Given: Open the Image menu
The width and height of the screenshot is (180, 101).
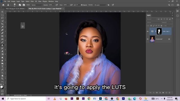Looking at the screenshot, I should pyautogui.click(x=13, y=1).
